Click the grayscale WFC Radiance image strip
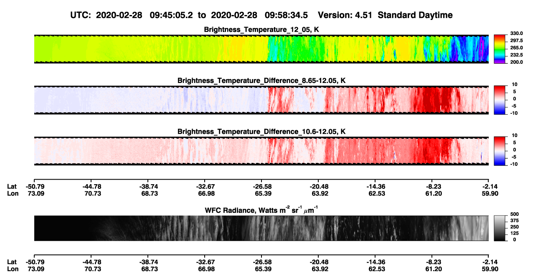The image size is (543, 278). 261,228
